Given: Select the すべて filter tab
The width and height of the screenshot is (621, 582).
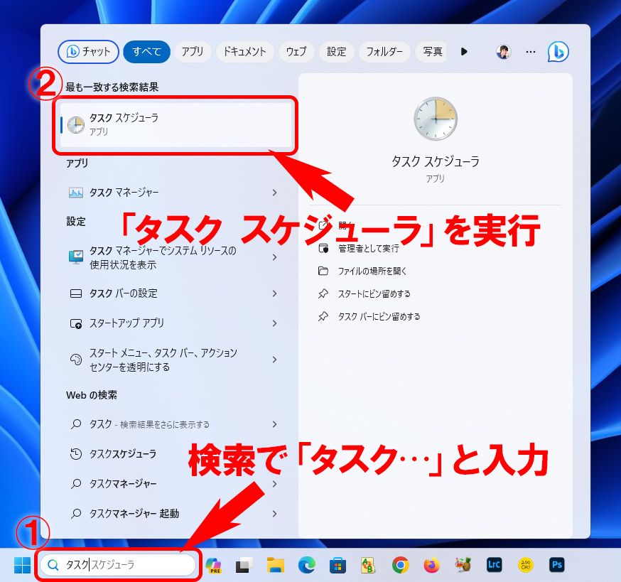Looking at the screenshot, I should coord(146,51).
